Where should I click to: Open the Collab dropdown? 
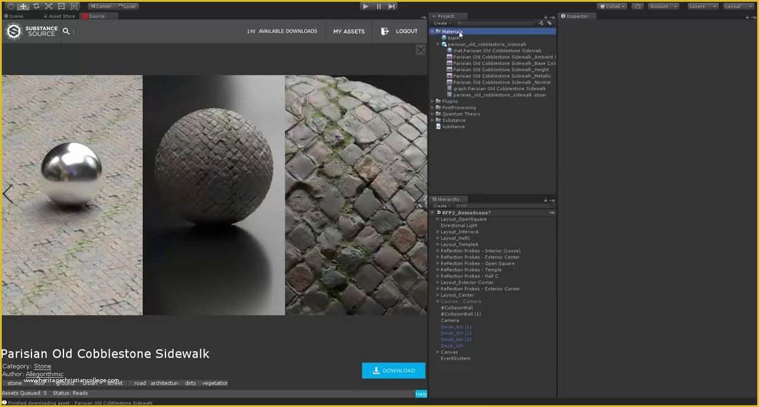click(x=612, y=6)
